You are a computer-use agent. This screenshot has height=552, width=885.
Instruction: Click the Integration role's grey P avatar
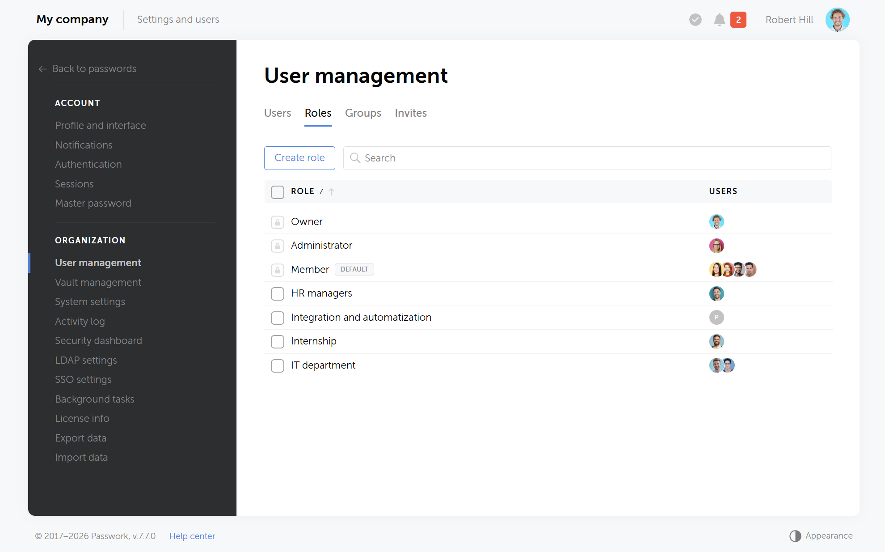716,318
